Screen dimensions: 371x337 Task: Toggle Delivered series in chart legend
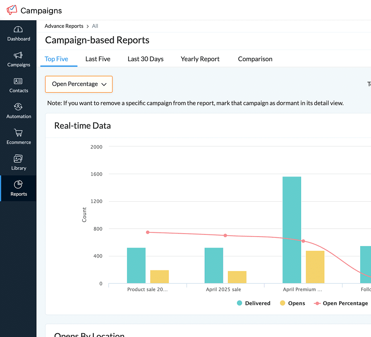pyautogui.click(x=254, y=303)
